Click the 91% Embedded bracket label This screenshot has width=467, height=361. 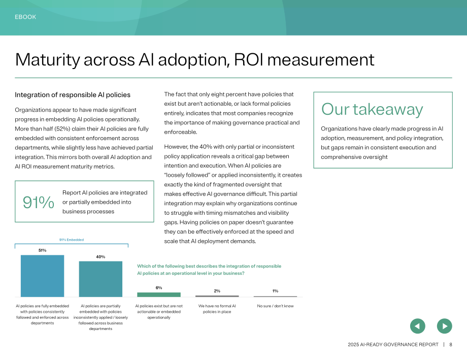pos(72,240)
